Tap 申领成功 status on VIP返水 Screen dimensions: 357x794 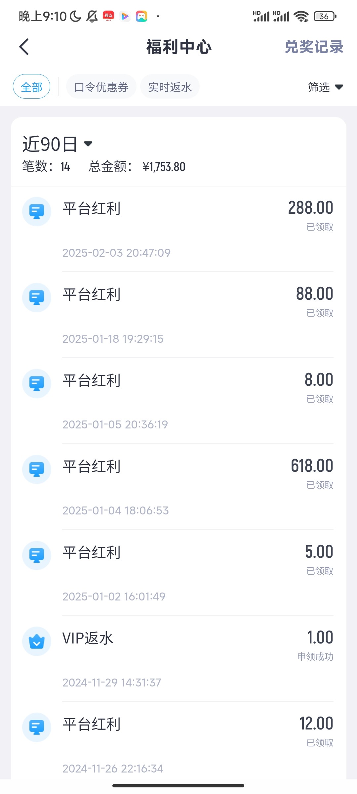click(x=315, y=657)
